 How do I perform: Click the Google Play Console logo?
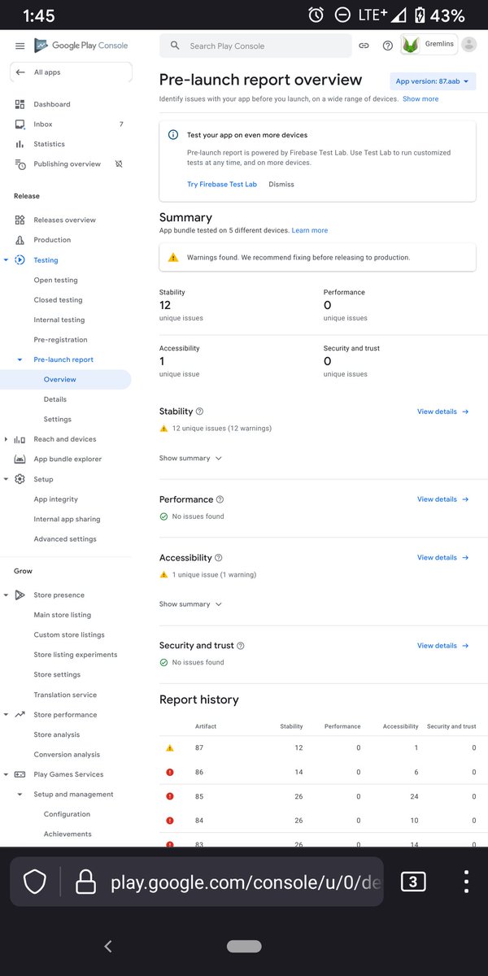81,46
